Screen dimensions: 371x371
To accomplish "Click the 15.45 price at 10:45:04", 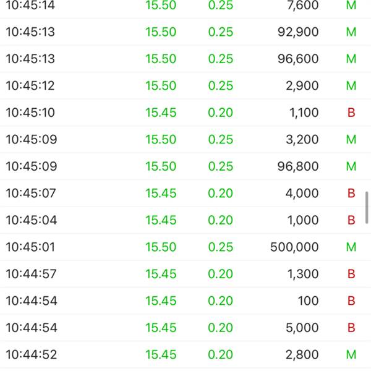I will (161, 220).
